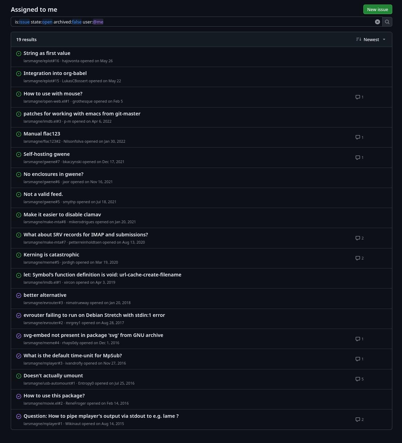Click the New issue button

pyautogui.click(x=377, y=9)
